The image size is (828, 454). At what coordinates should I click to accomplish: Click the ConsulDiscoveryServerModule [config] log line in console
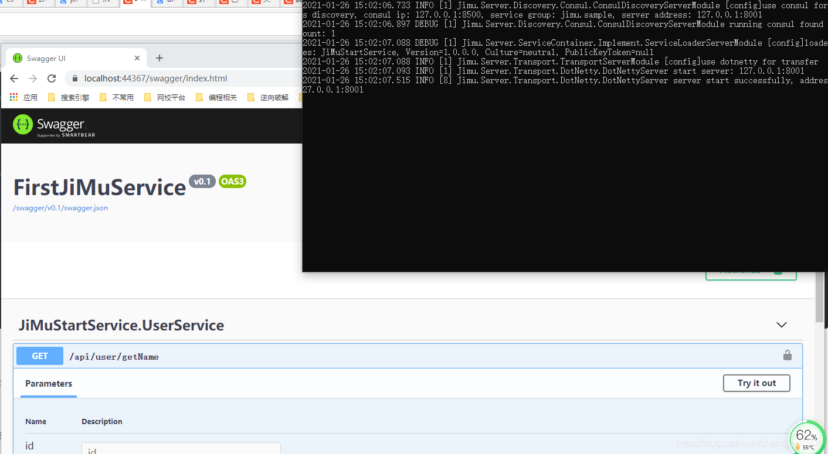tap(565, 5)
